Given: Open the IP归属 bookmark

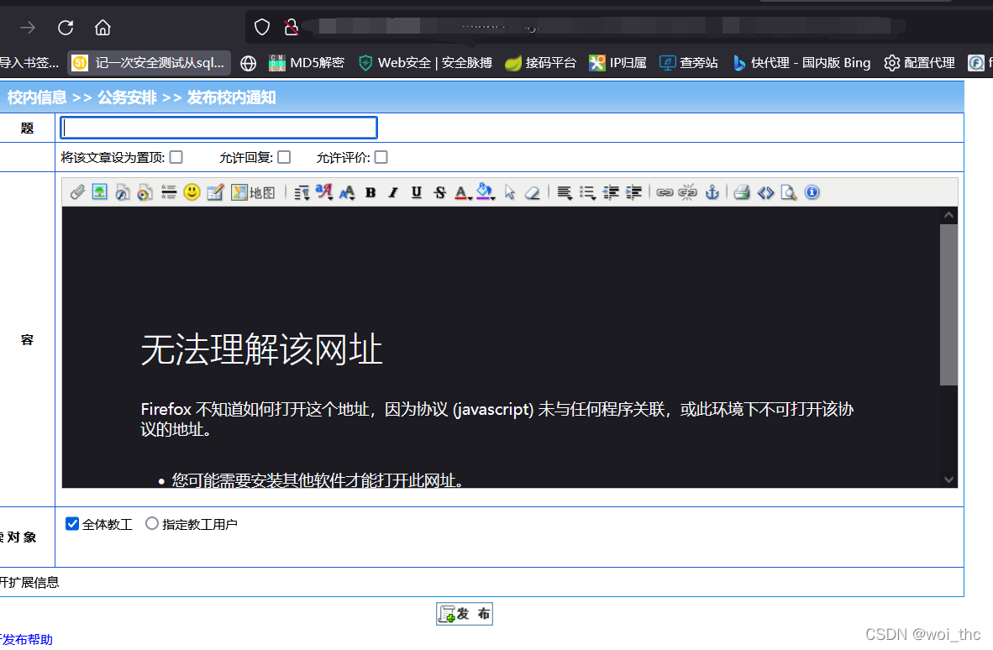Looking at the screenshot, I should tap(617, 63).
